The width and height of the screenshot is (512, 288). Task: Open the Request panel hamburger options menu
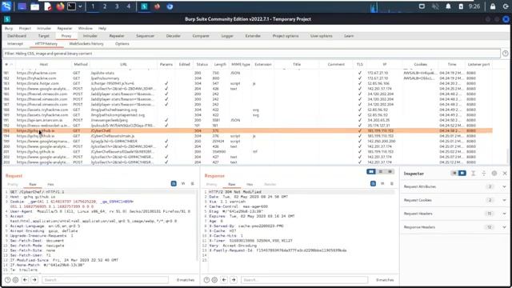pyautogui.click(x=192, y=183)
